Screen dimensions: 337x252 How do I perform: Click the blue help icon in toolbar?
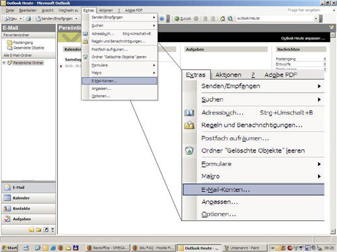[x=162, y=19]
